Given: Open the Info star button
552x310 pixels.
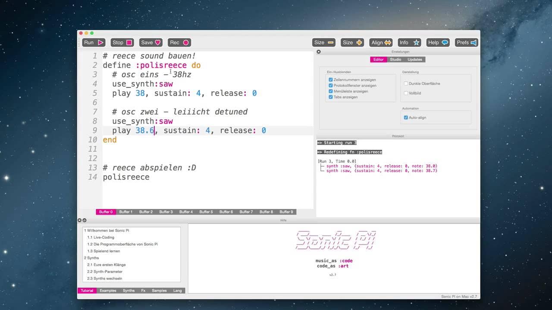Looking at the screenshot, I should coord(409,43).
